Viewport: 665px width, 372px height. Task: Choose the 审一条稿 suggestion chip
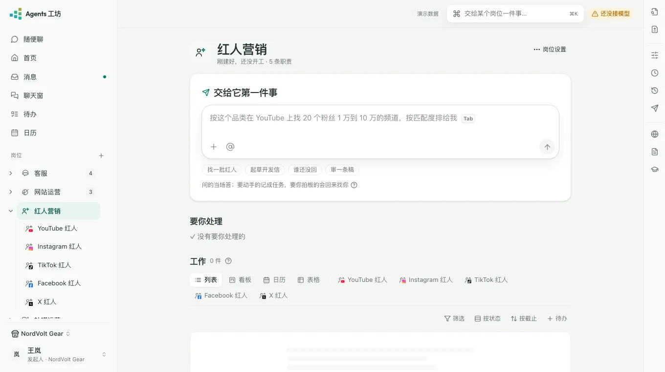coord(342,170)
